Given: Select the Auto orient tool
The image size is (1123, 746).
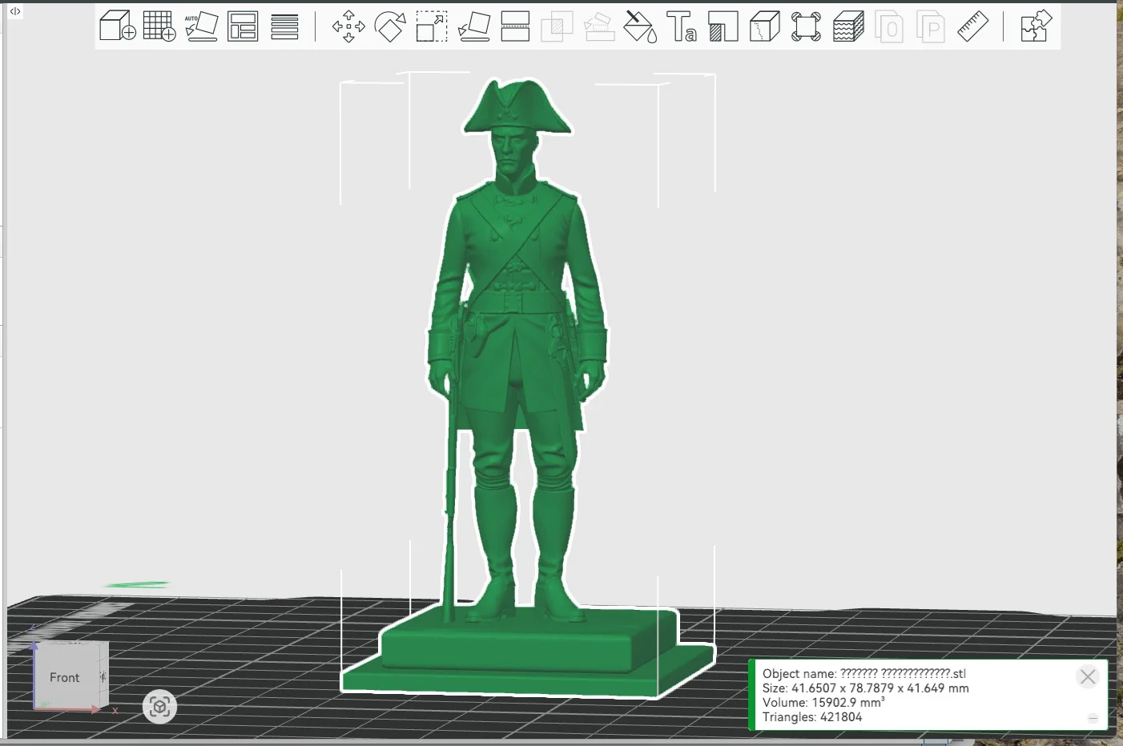Looking at the screenshot, I should tap(201, 26).
